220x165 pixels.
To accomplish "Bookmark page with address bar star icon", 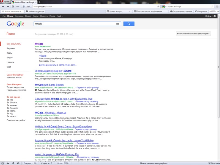I will 158,6.
